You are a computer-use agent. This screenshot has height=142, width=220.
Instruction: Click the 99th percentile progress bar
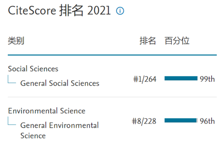coord(181,78)
